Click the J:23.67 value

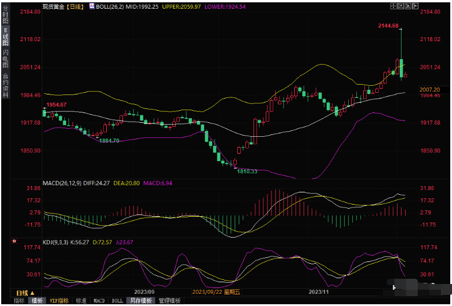pyautogui.click(x=124, y=242)
